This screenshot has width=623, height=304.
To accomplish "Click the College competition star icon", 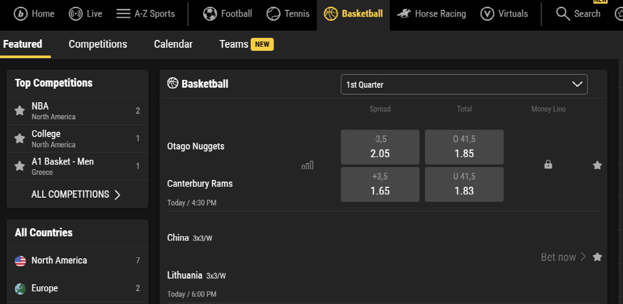I will click(20, 139).
